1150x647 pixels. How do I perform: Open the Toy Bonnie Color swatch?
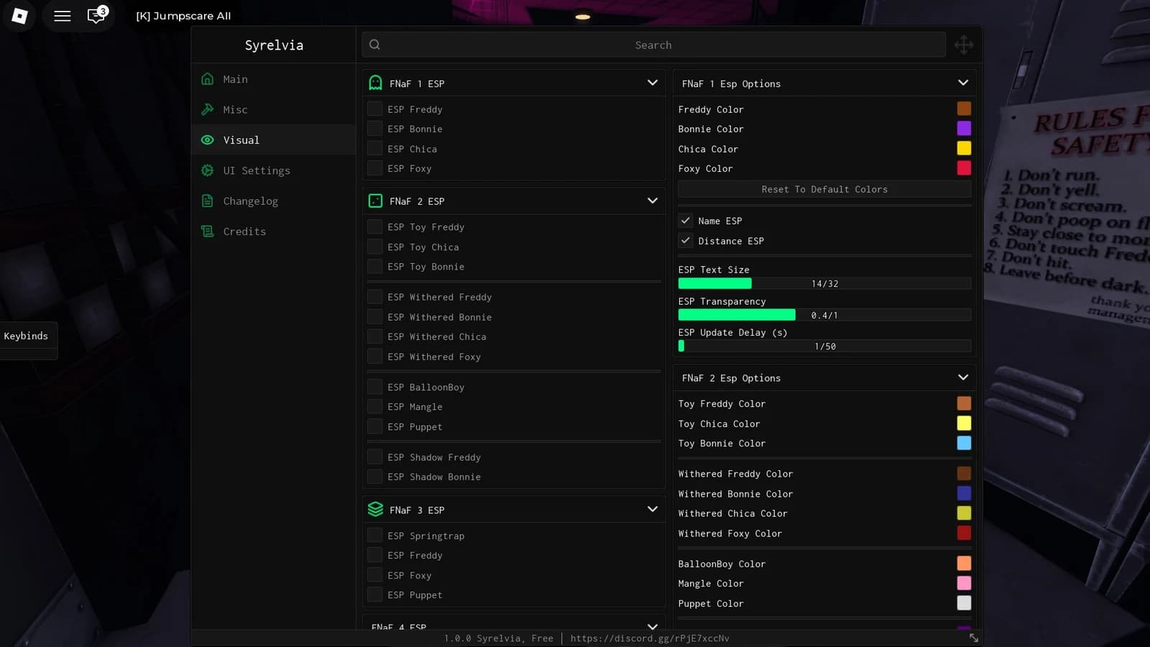point(964,443)
